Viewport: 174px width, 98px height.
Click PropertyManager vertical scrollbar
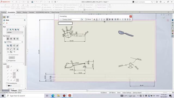point(26,46)
